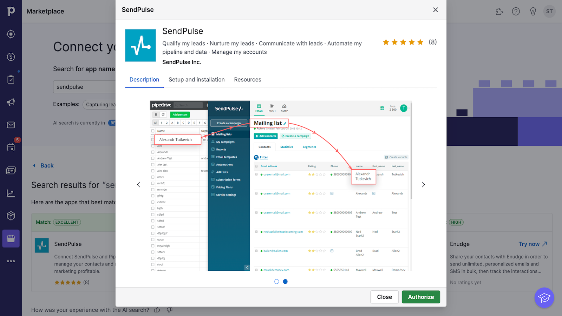Viewport: 562px width, 316px height.
Task: Open the Mail inbox sidebar icon
Action: [x=11, y=125]
